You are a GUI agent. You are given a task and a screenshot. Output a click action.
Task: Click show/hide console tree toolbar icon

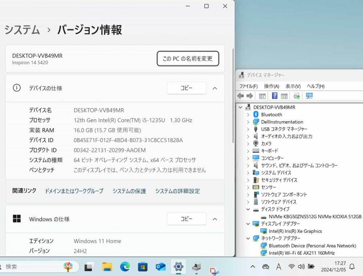pyautogui.click(x=262, y=96)
